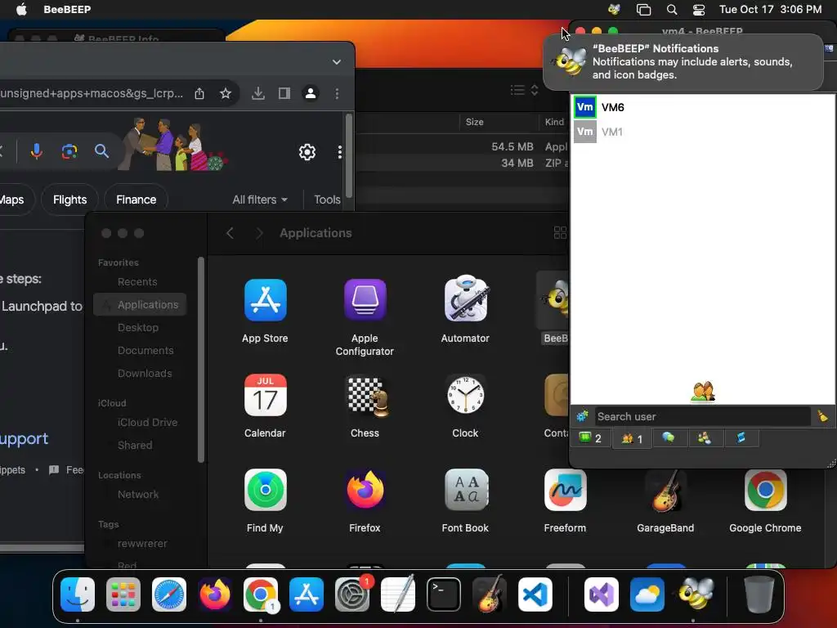Screen dimensions: 837x628
Task: Open the BeeBEEP menu in the menu bar
Action: [67, 9]
